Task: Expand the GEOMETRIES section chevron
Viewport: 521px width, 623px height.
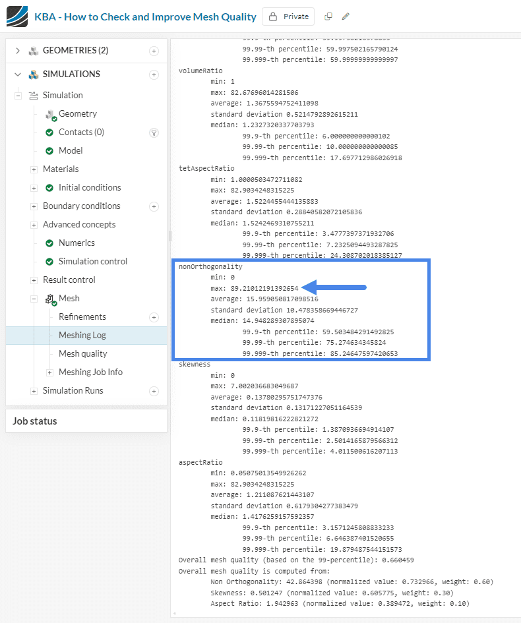Action: (x=18, y=51)
